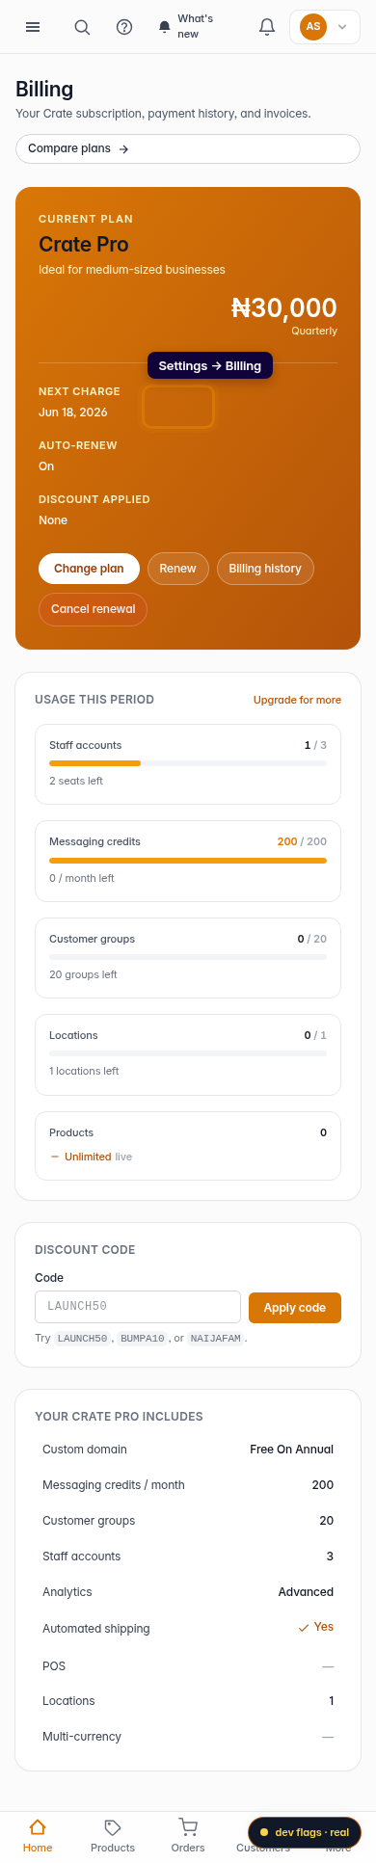Screen dimensions: 376x1863
Task: Click the 2 seats left text
Action: 76,781
